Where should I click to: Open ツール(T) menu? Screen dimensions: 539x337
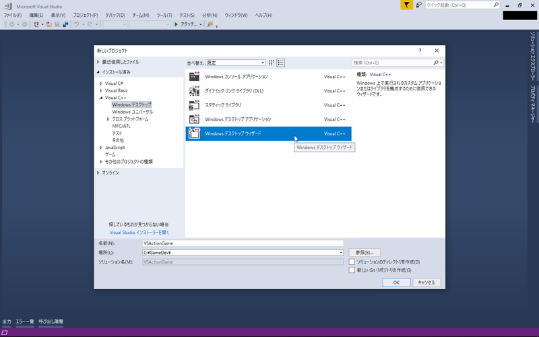pyautogui.click(x=164, y=15)
